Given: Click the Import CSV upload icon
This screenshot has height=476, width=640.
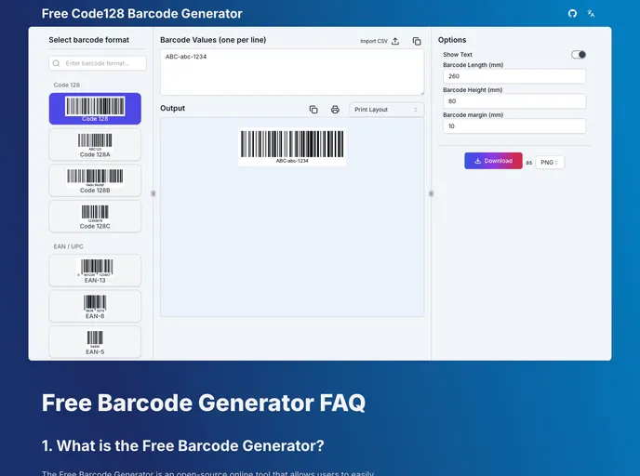Looking at the screenshot, I should 395,41.
